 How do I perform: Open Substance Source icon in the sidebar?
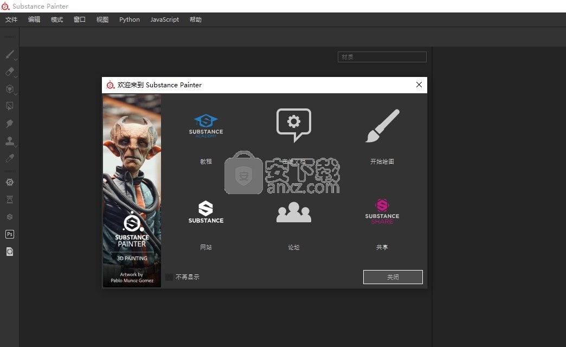tap(10, 182)
